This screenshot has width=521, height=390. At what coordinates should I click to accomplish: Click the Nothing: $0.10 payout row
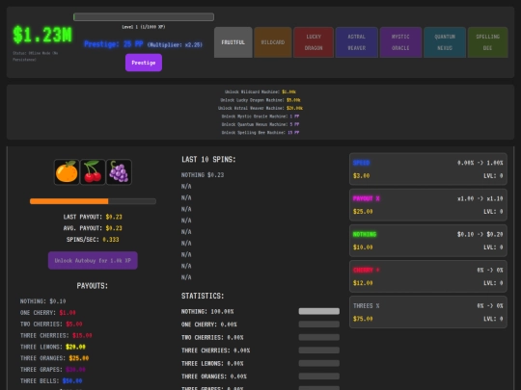click(42, 301)
